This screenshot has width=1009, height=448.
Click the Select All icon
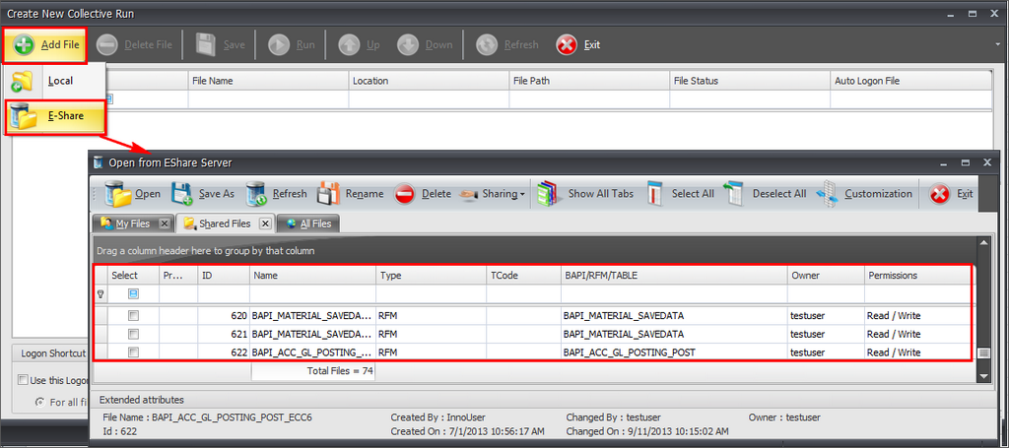coord(655,194)
